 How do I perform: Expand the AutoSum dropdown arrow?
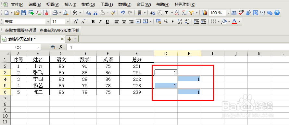[172, 13]
